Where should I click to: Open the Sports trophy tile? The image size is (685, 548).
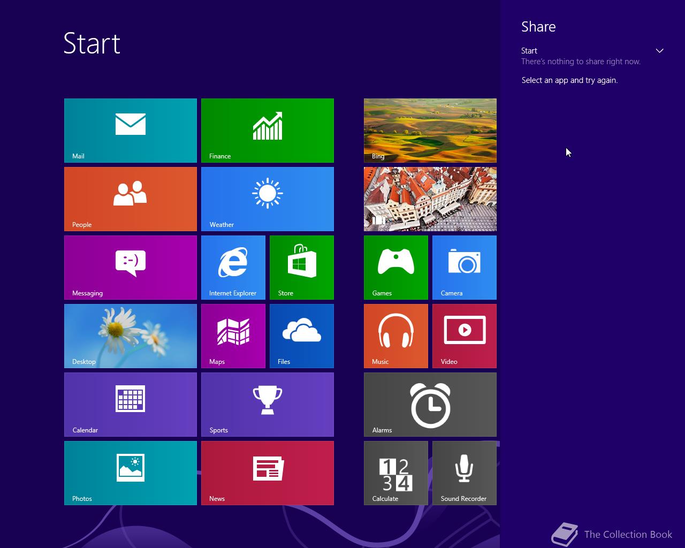[268, 405]
